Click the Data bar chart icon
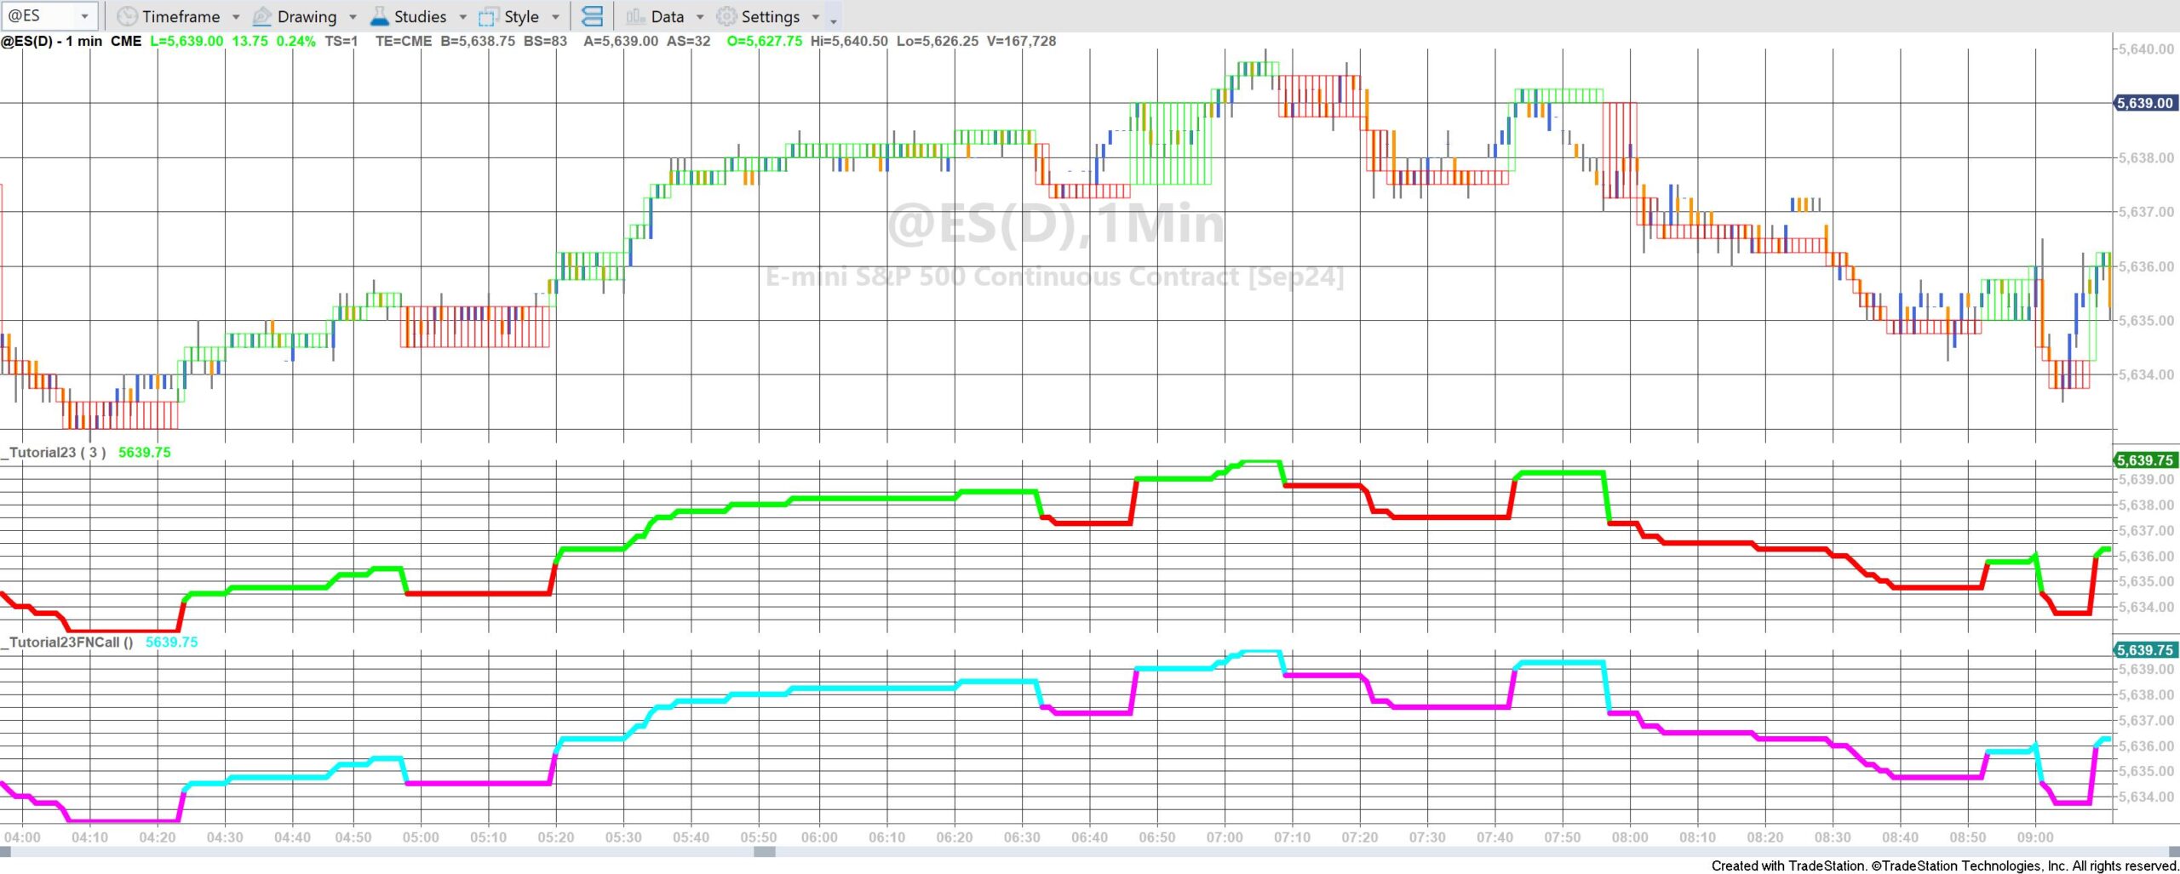Screen dimensions: 2180x874 [x=635, y=16]
